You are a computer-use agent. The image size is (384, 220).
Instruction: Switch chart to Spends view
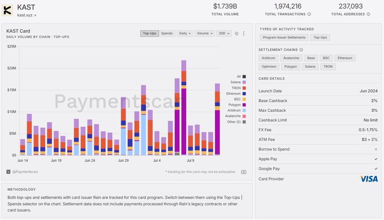(x=167, y=33)
